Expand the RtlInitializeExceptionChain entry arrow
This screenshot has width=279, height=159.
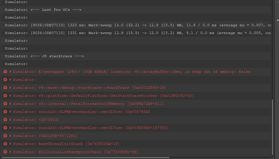(11, 152)
